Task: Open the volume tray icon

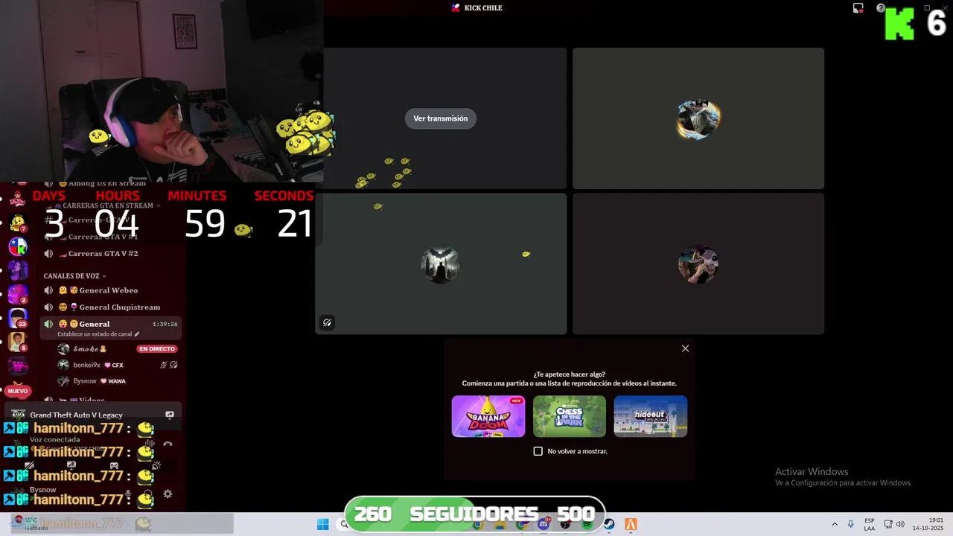Action: [900, 524]
